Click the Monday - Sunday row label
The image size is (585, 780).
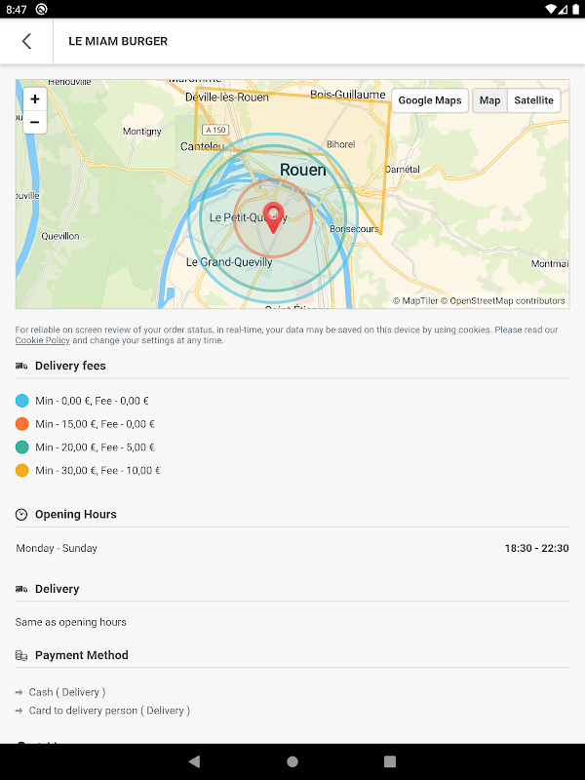coord(57,548)
